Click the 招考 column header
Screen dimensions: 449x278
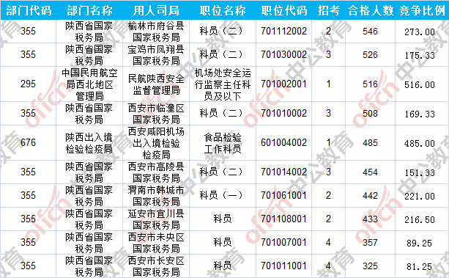(328, 10)
